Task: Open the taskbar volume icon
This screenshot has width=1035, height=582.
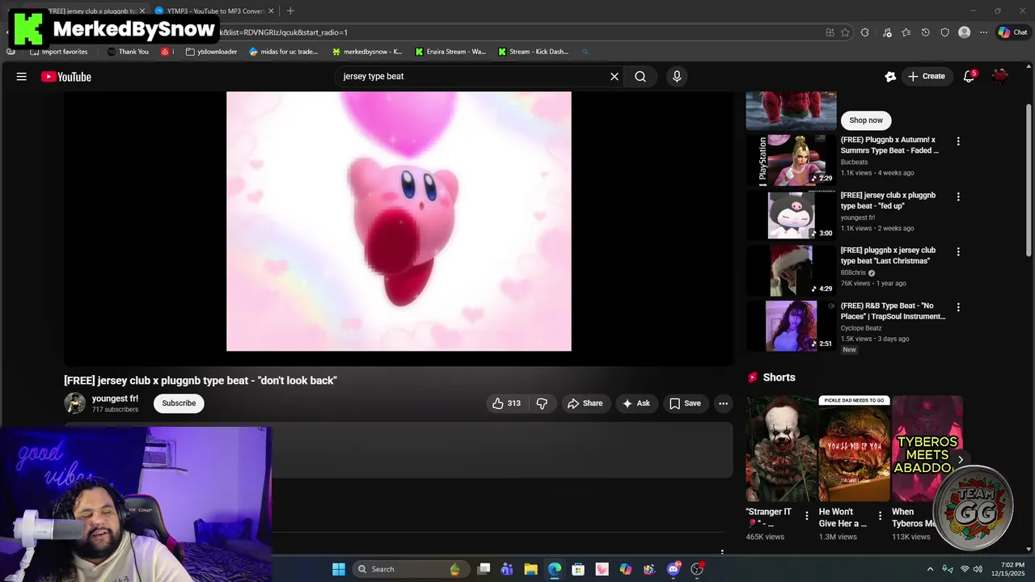Action: click(978, 569)
